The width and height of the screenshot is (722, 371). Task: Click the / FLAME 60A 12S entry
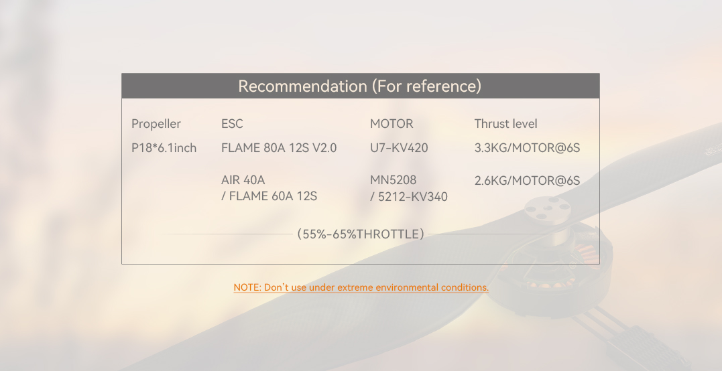point(269,196)
